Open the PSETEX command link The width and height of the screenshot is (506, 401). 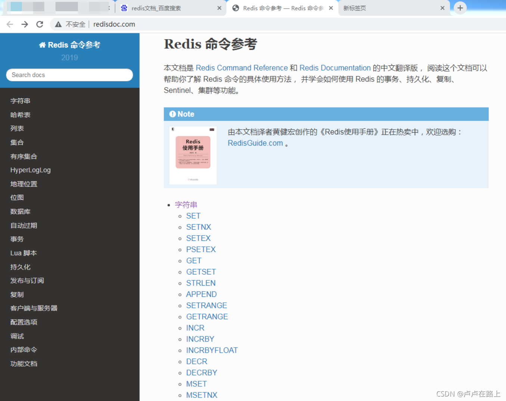pyautogui.click(x=201, y=249)
